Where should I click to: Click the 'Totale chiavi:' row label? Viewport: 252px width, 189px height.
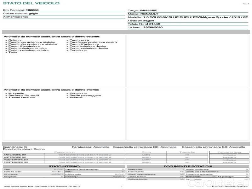135,169
